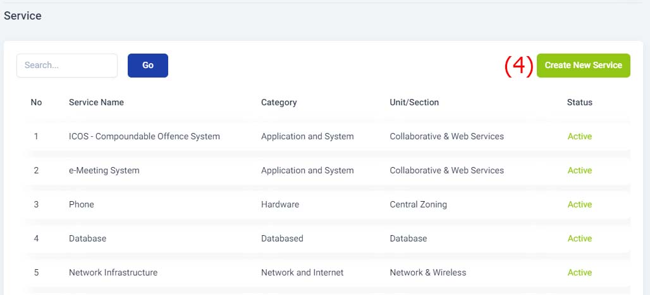Open the e-Meeting System service
This screenshot has height=295, width=650.
click(104, 170)
